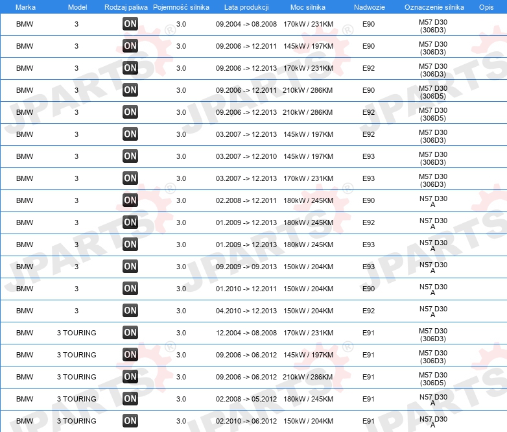Screen dimensions: 507x432
Task: Click the ON icon in the E92 04.2010 row
Action: [130, 310]
